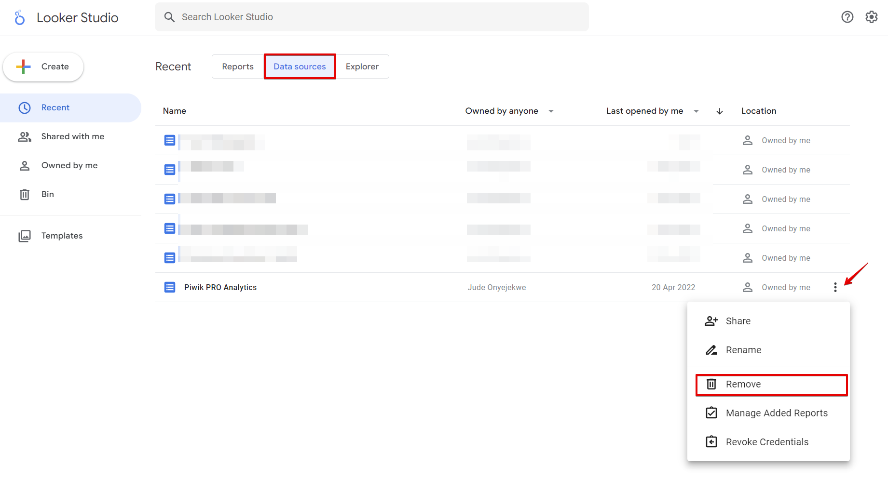Open Templates in the sidebar
Viewport: 888px width, 479px height.
click(x=70, y=236)
